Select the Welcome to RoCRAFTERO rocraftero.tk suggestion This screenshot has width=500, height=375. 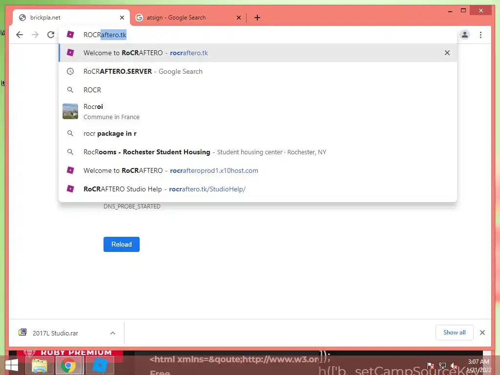point(258,53)
